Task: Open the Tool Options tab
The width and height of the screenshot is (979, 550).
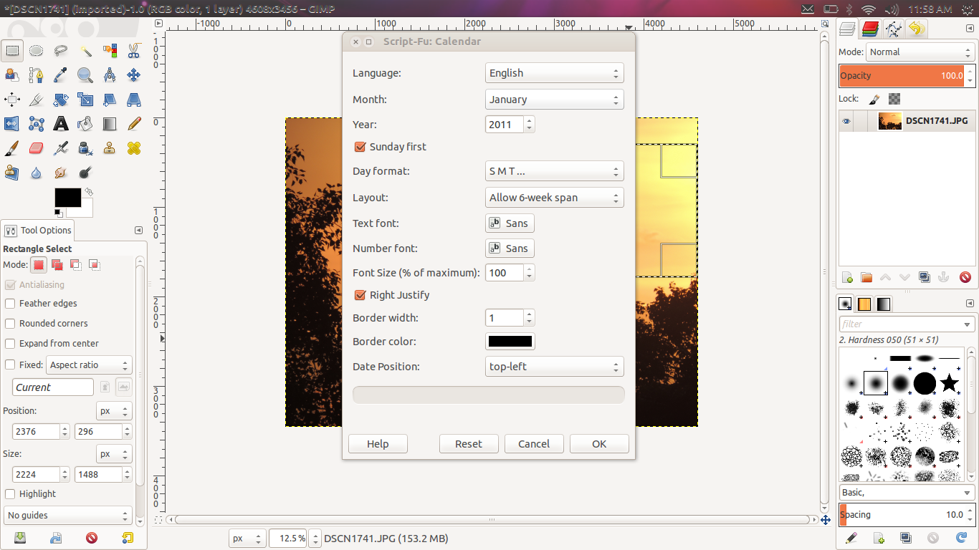Action: point(38,231)
